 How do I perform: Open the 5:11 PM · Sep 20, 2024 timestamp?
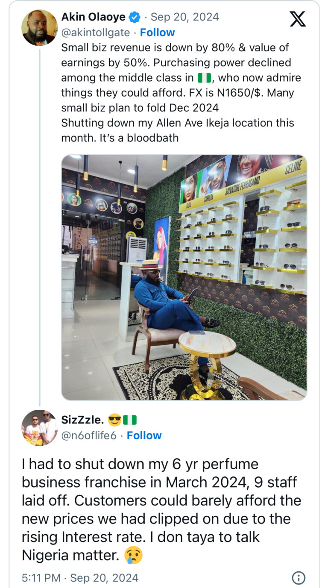(80, 578)
